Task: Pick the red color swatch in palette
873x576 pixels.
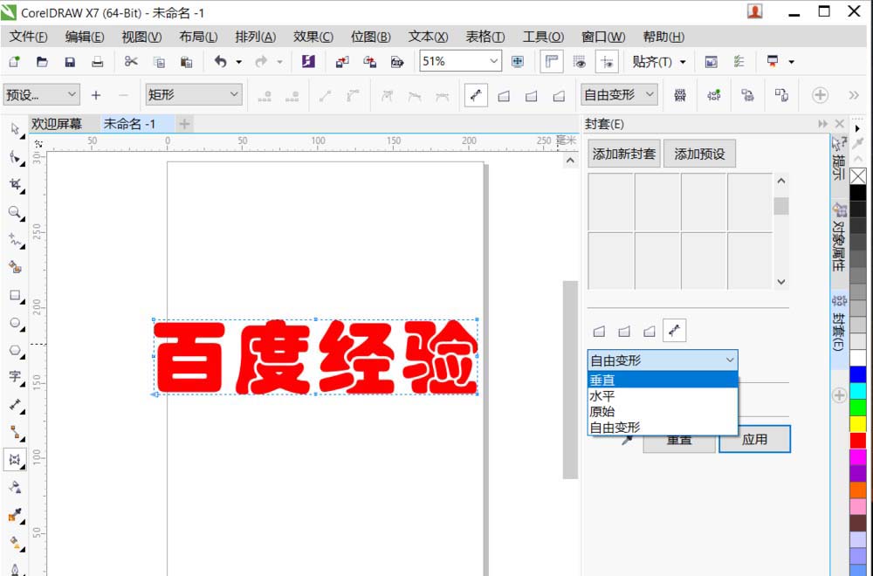Action: pyautogui.click(x=858, y=440)
